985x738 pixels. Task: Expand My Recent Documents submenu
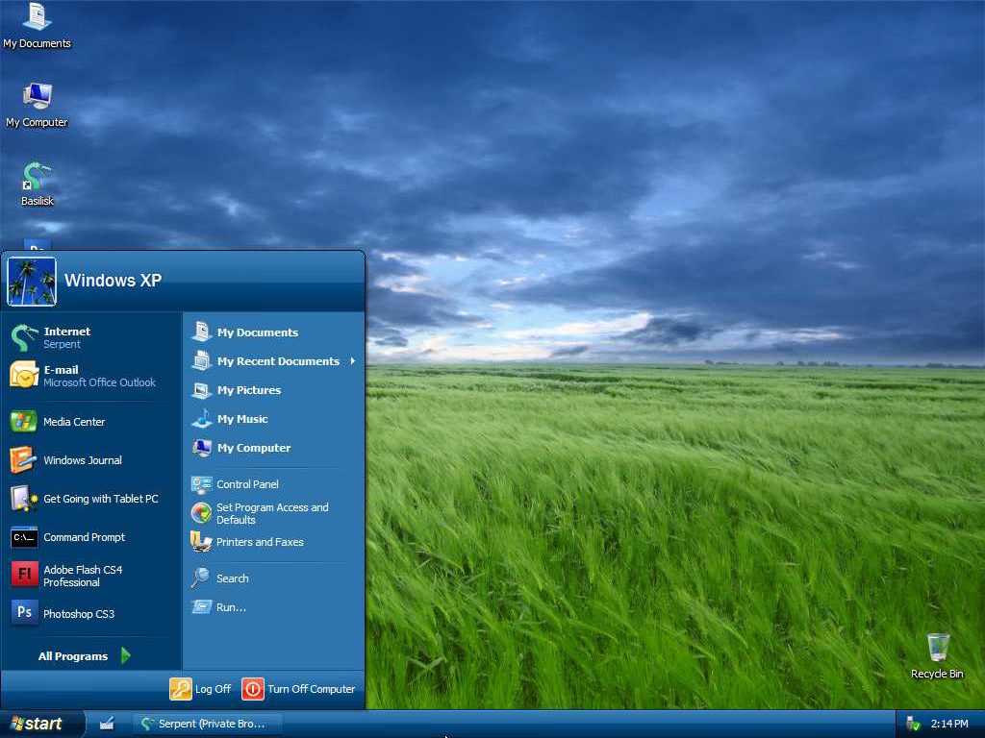(278, 361)
